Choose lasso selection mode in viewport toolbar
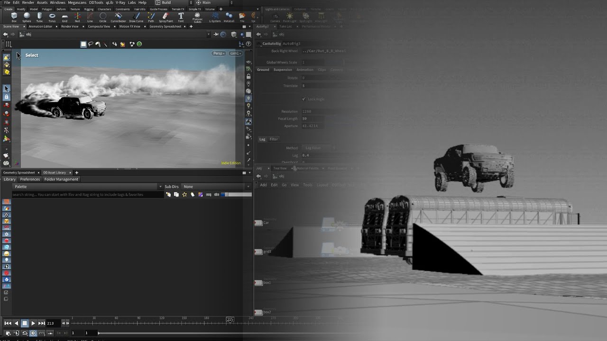The width and height of the screenshot is (607, 341). coord(91,44)
